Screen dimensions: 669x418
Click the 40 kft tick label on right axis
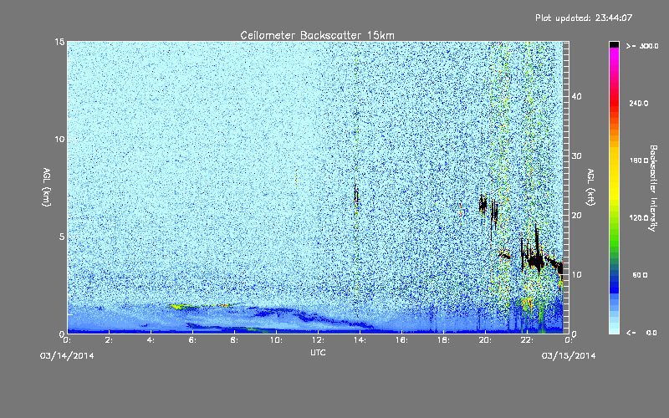coord(576,96)
